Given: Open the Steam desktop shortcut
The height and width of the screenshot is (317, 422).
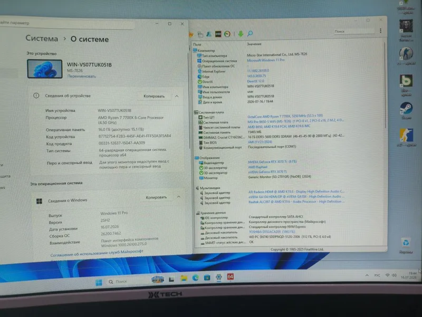Looking at the screenshot, I should (406, 111).
